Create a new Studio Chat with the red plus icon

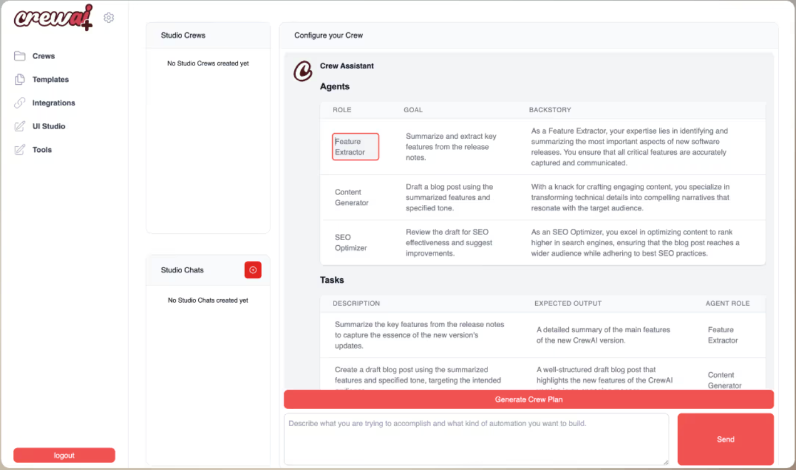(253, 270)
